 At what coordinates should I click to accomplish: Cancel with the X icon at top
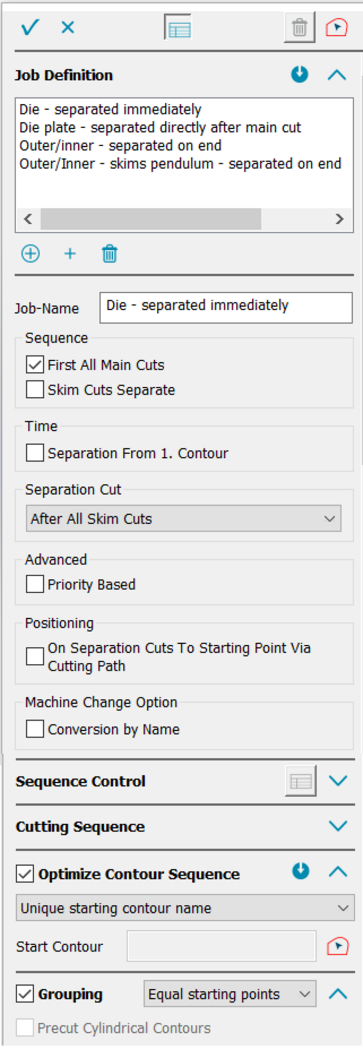[x=68, y=27]
